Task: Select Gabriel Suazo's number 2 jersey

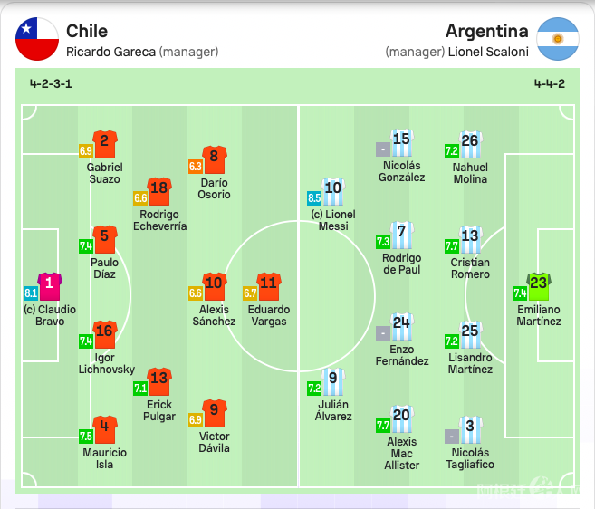Action: pos(104,144)
